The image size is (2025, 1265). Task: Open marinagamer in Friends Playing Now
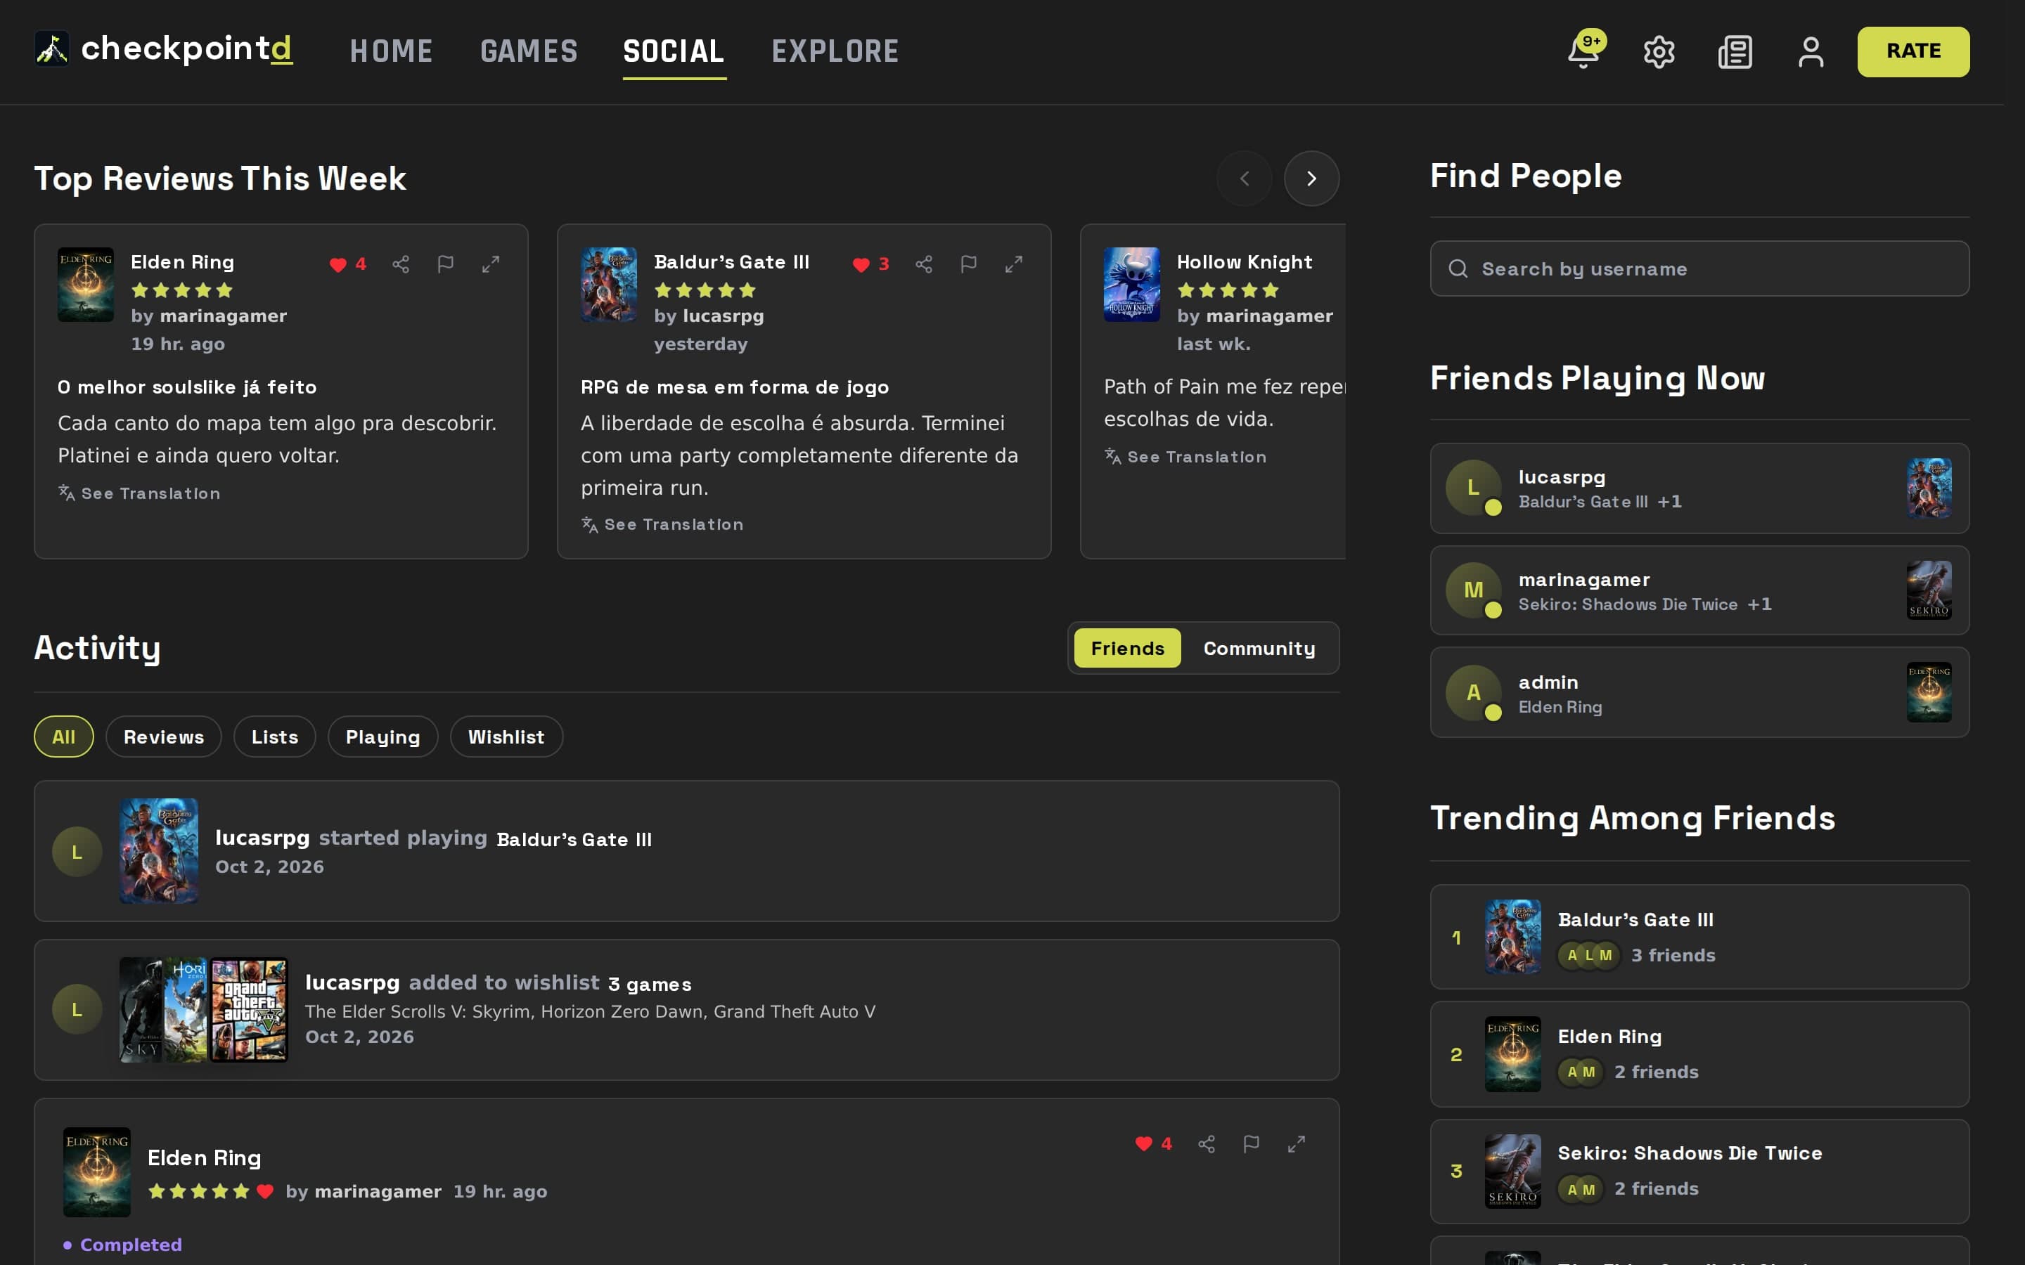[1699, 590]
